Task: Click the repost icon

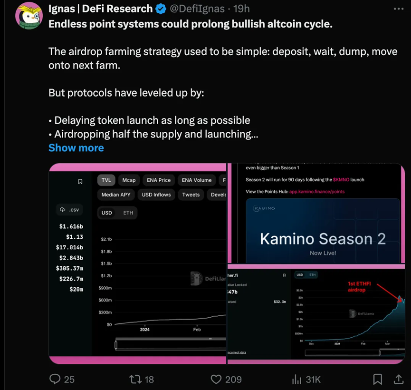Action: pyautogui.click(x=135, y=379)
